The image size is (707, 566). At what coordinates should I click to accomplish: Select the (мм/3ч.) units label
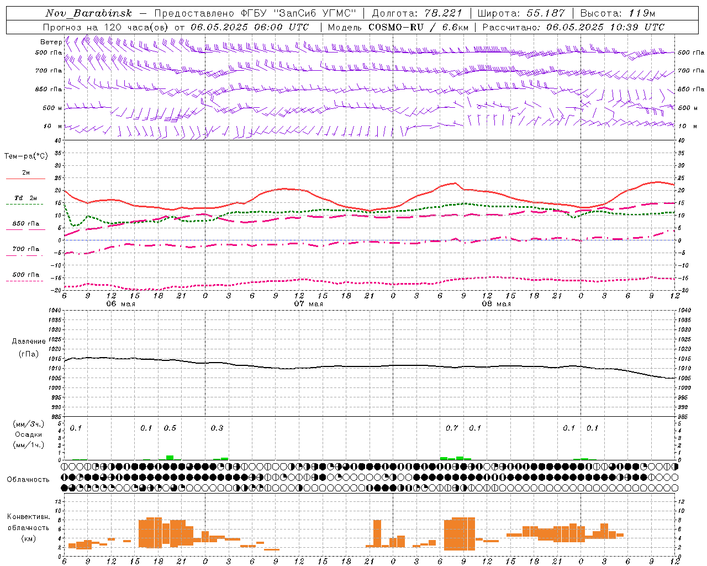coord(28,424)
